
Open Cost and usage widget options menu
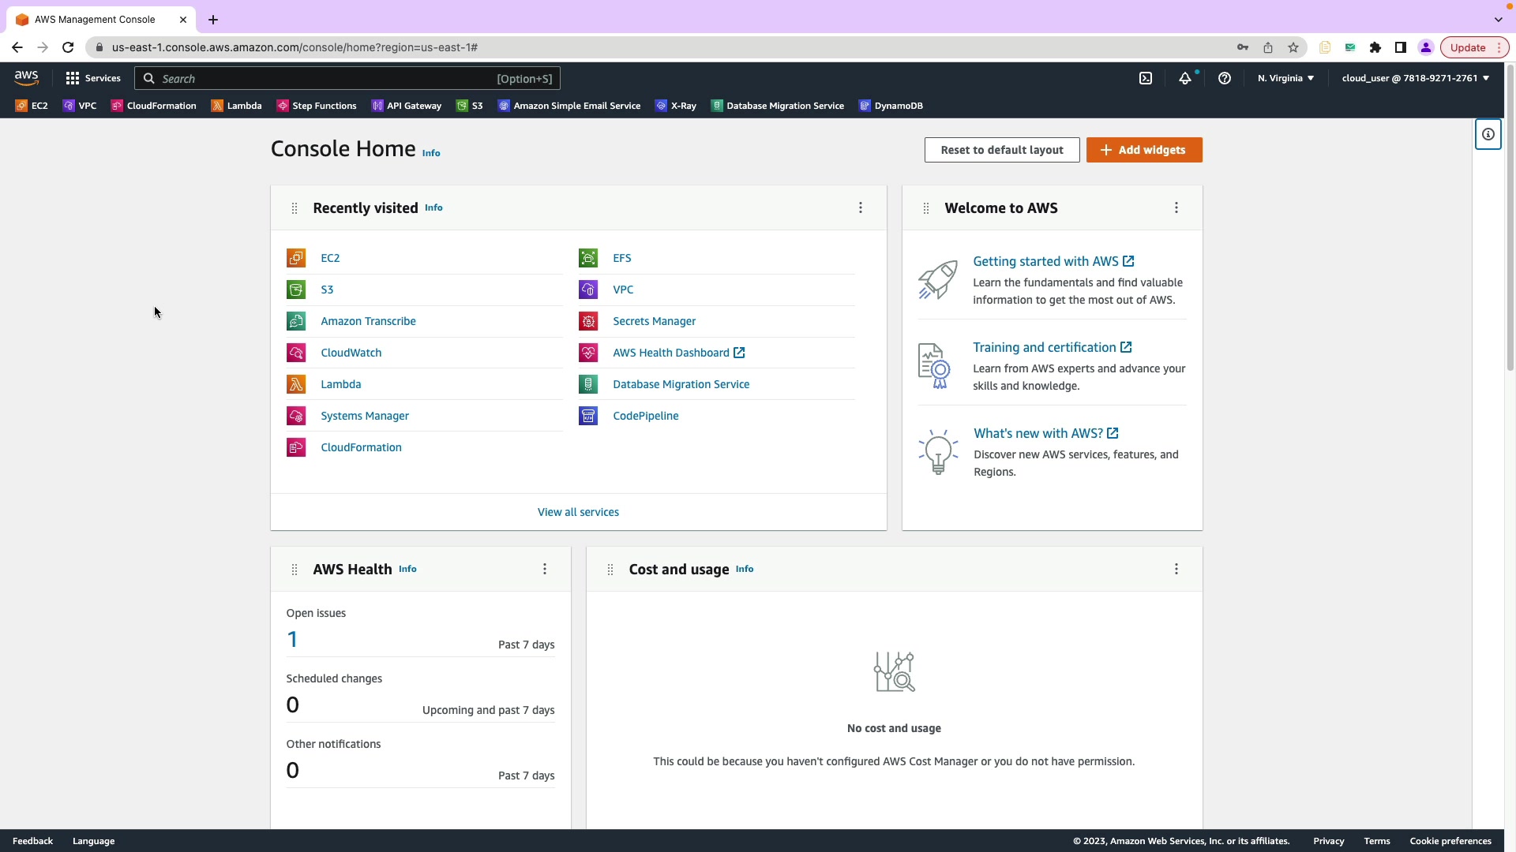[x=1176, y=569]
